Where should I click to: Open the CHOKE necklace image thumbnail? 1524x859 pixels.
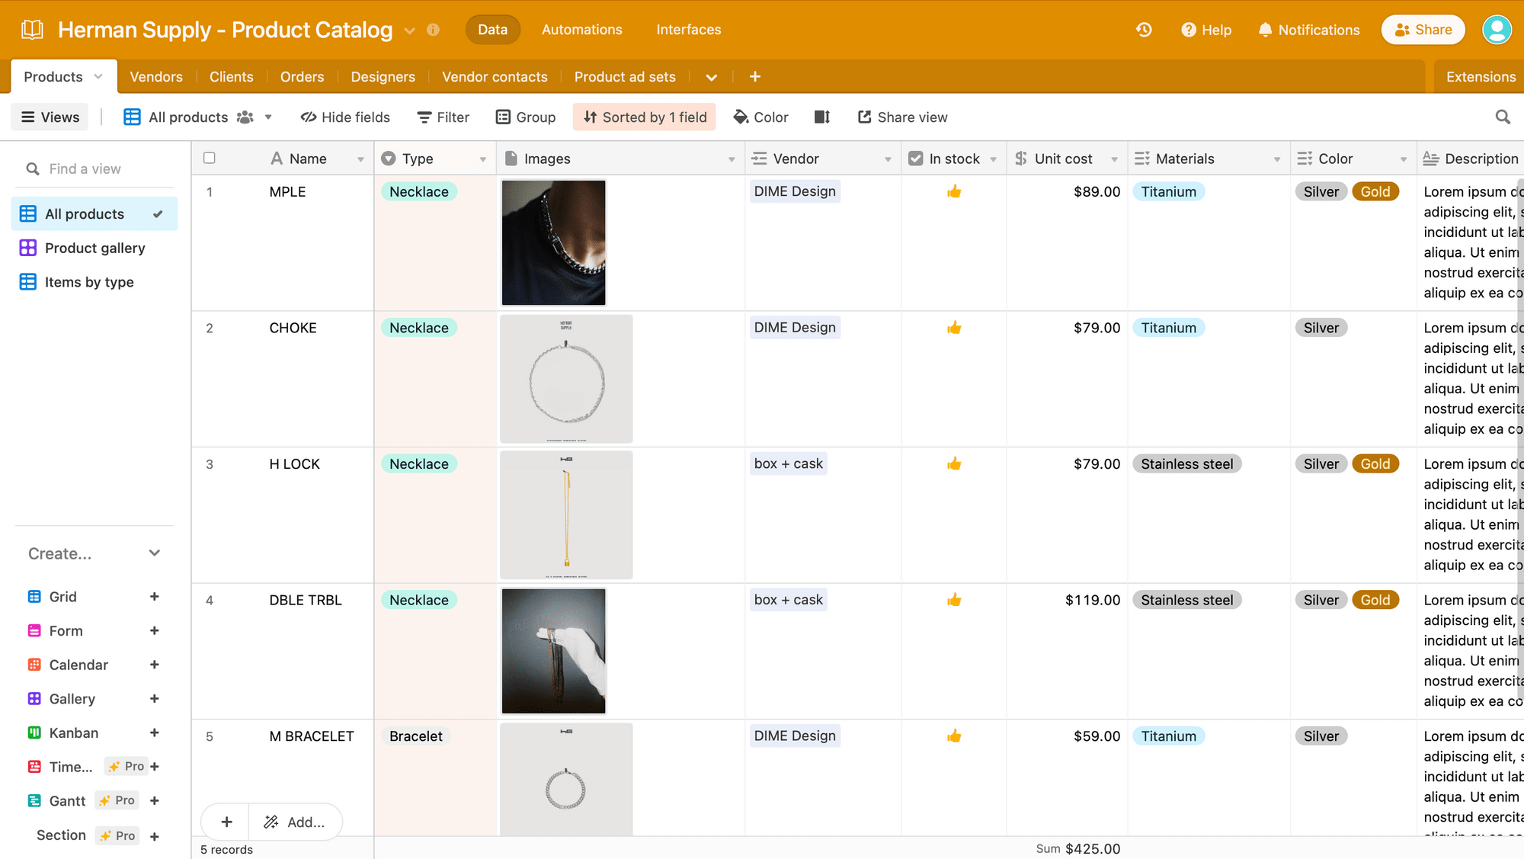[x=565, y=379]
